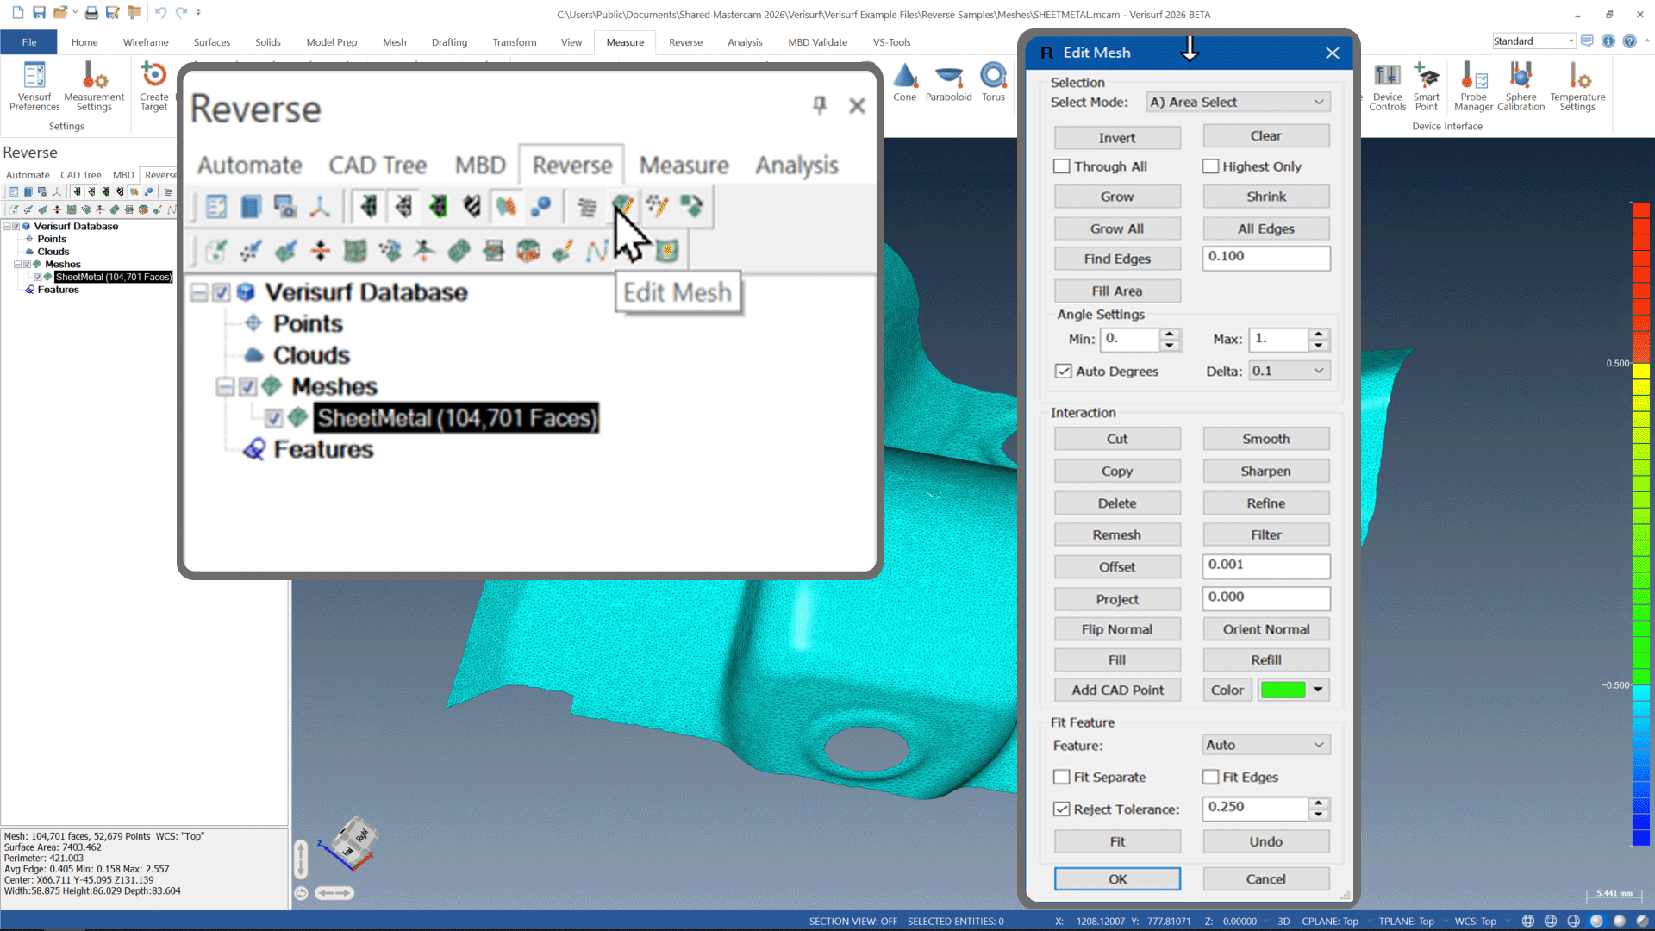The width and height of the screenshot is (1655, 931).
Task: Click the comment bubble icon beside Standard
Action: click(x=1587, y=41)
